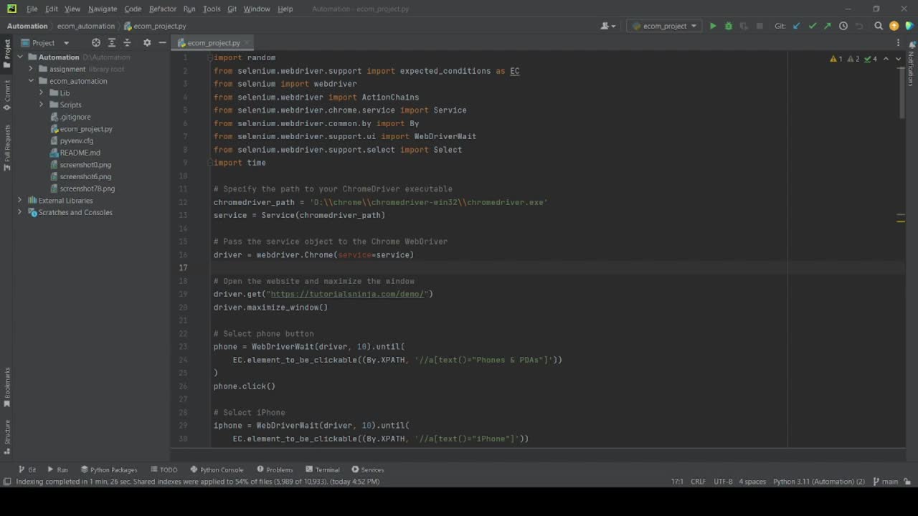Collapse the Automation root folder
The width and height of the screenshot is (918, 516).
(20, 57)
